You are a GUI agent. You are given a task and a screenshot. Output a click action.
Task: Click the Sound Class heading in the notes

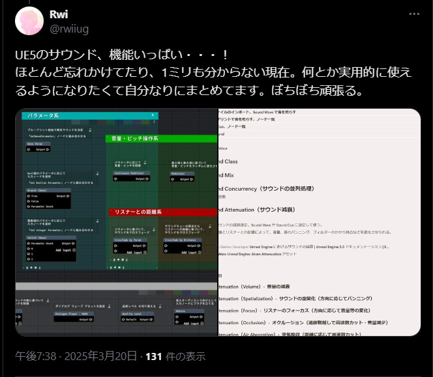point(228,161)
